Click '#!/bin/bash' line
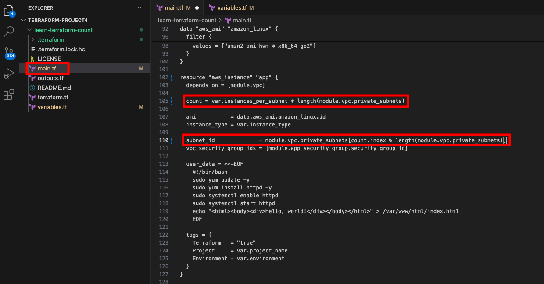Screen dimensions: 544x284 click(210, 172)
